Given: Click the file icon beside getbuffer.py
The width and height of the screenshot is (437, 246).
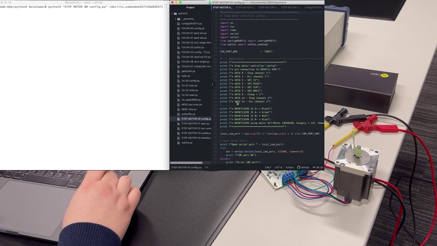Looking at the screenshot, I should tap(179, 71).
